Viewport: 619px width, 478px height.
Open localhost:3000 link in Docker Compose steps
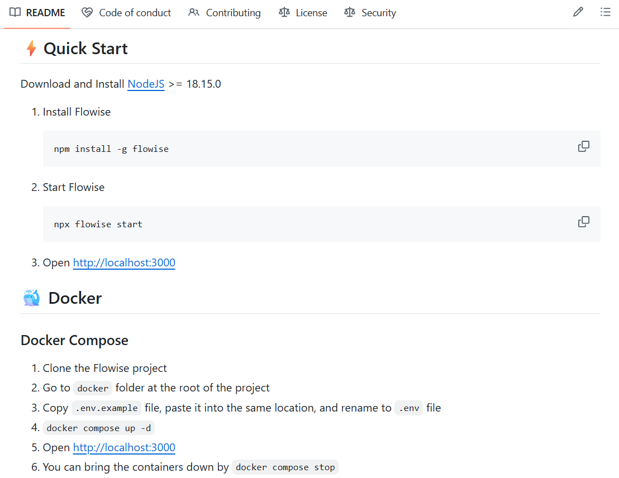point(124,447)
